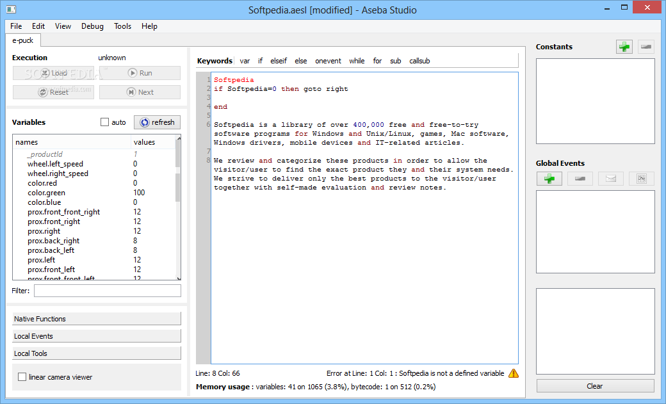
Task: Insert the callsub keyword
Action: click(419, 61)
